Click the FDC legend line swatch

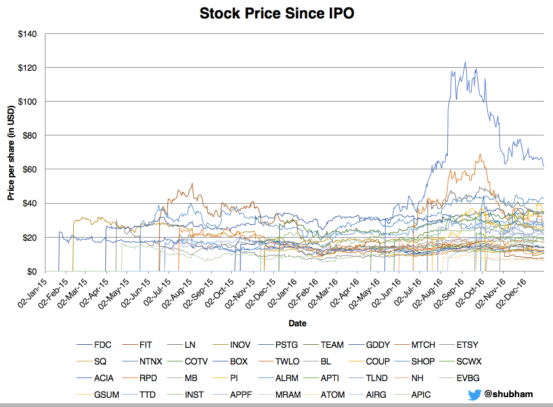pyautogui.click(x=84, y=345)
